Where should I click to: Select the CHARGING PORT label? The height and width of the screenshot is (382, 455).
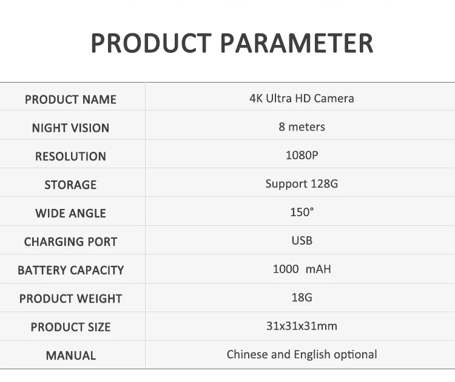click(x=70, y=242)
